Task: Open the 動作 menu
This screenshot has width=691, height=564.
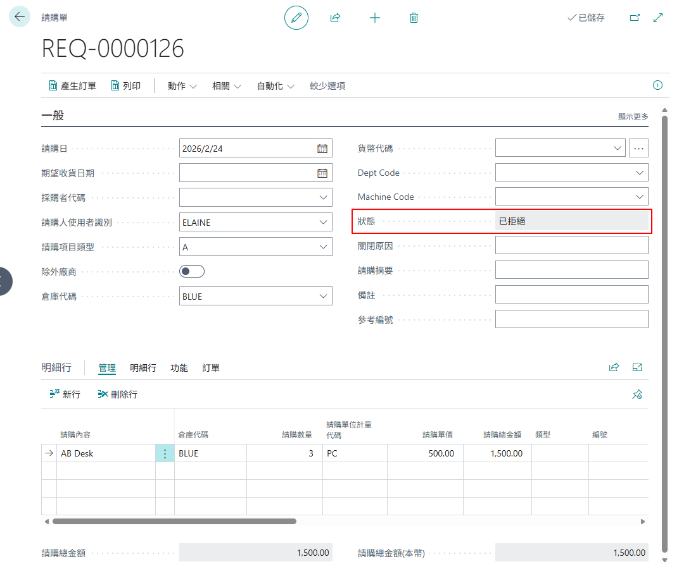Action: click(x=182, y=86)
